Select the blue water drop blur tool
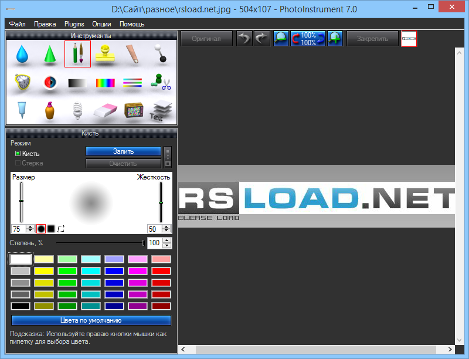This screenshot has width=469, height=359. [22, 55]
